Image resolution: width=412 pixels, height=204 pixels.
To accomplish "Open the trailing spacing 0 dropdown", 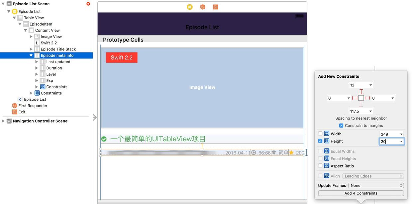I will (393, 98).
